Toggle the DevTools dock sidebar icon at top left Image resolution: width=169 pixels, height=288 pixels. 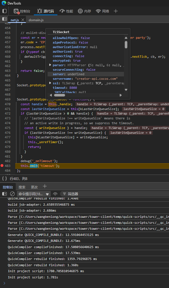(5, 11)
